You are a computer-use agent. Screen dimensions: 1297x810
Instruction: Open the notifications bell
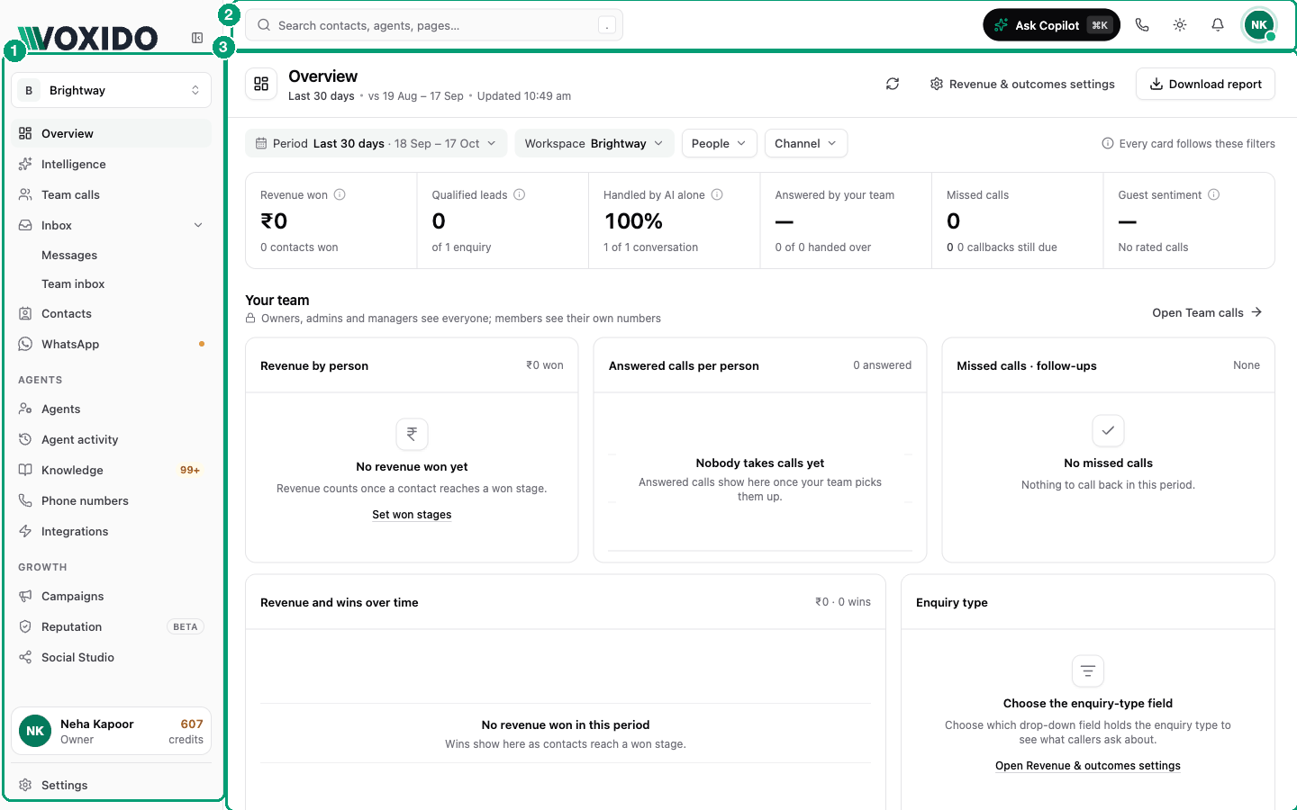1218,25
